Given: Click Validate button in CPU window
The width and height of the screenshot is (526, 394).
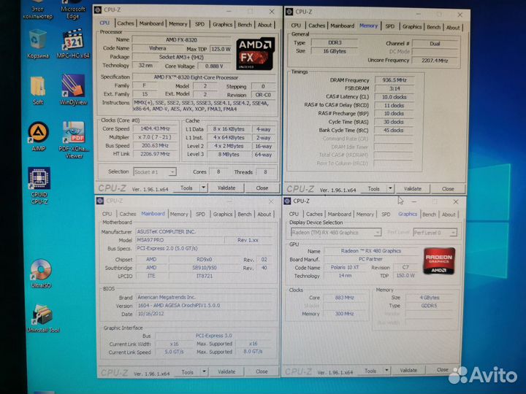Looking at the screenshot, I should (x=226, y=188).
